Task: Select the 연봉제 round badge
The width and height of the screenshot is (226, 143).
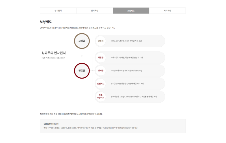Action: 101,41
